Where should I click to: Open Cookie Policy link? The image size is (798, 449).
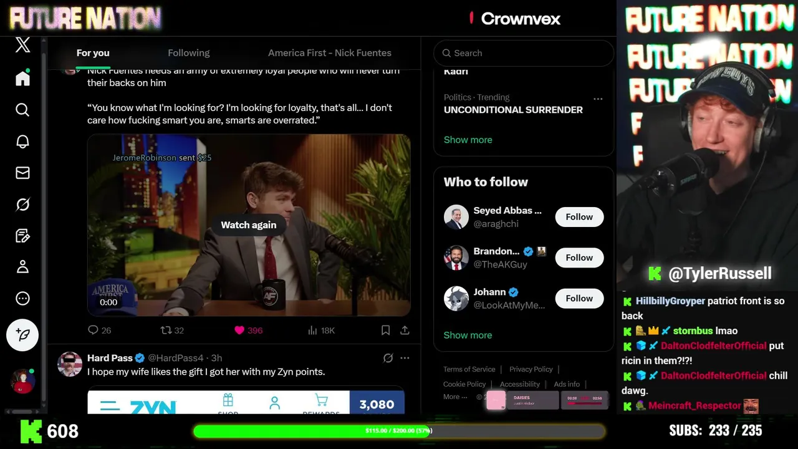tap(464, 384)
